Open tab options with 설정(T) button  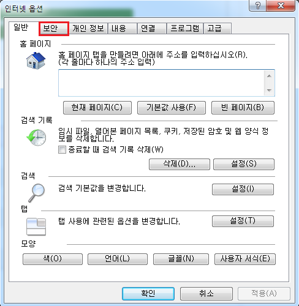point(243,221)
